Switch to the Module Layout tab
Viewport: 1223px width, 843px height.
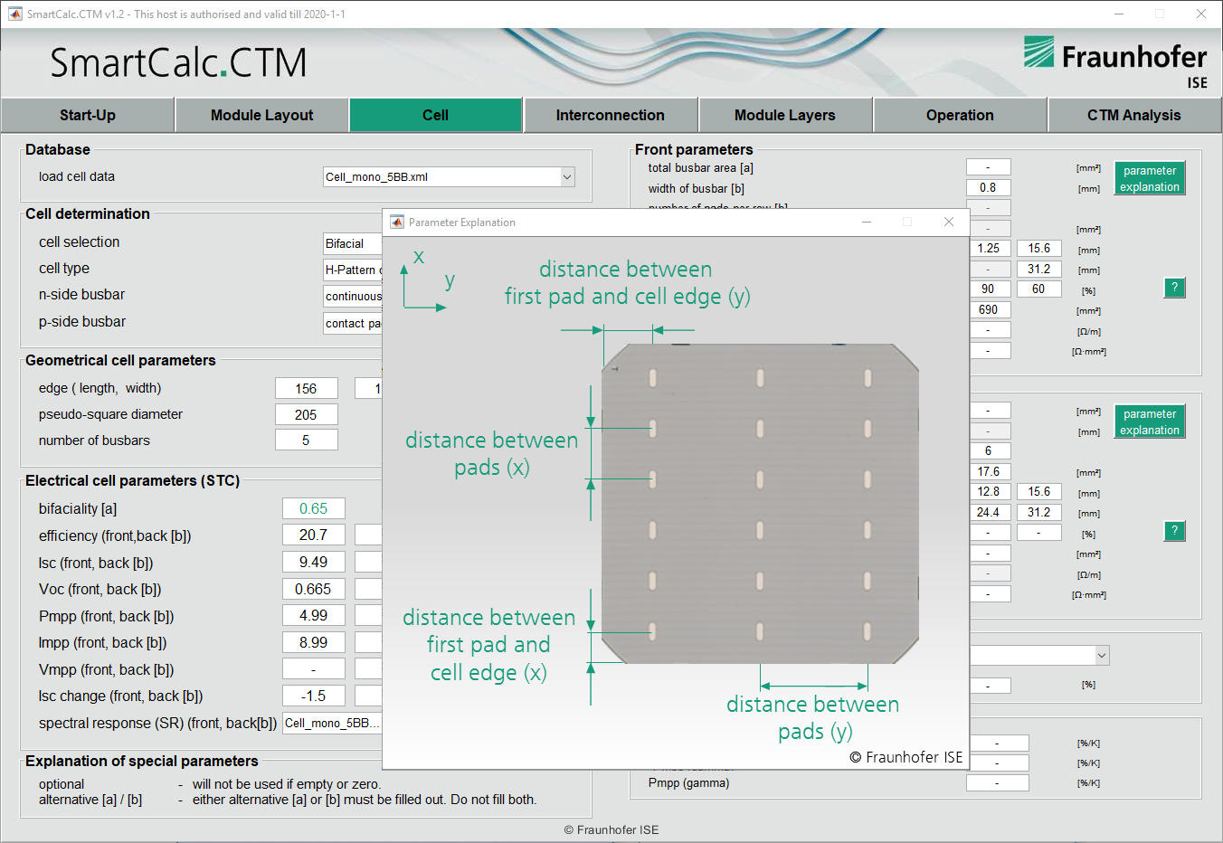click(261, 115)
